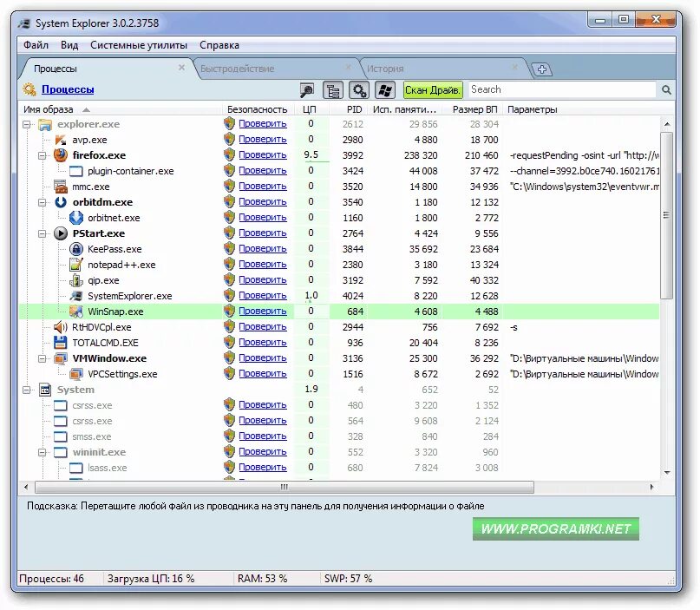Image resolution: width=700 pixels, height=610 pixels.
Task: Click the VMWindow.exe icon
Action: [x=61, y=358]
